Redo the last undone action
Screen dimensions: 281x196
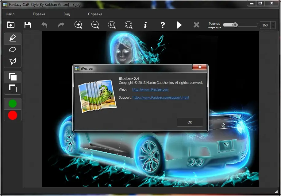(x=61, y=25)
